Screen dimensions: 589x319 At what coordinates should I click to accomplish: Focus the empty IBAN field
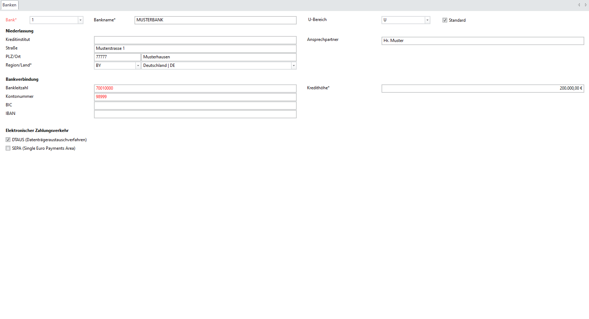tap(195, 114)
